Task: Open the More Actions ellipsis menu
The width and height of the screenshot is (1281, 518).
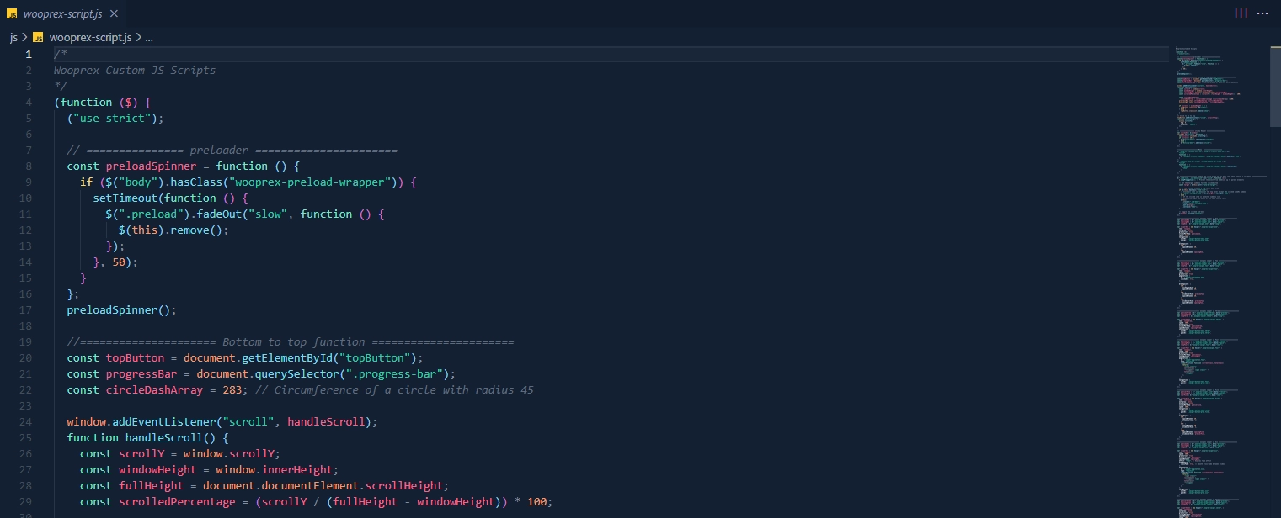Action: pyautogui.click(x=1262, y=13)
